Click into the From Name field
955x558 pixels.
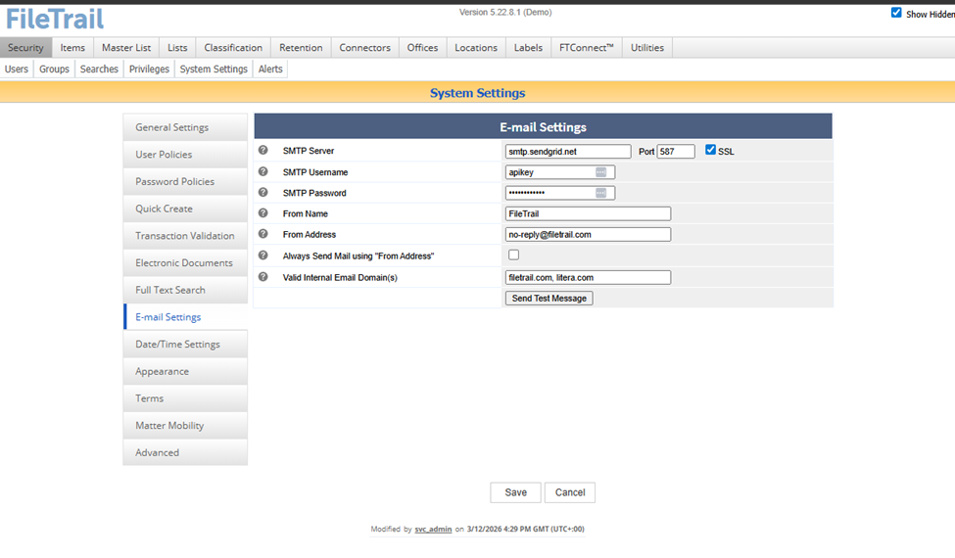click(588, 213)
